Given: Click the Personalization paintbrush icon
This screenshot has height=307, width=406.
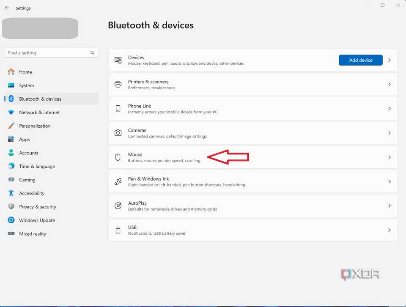Looking at the screenshot, I should [x=11, y=126].
